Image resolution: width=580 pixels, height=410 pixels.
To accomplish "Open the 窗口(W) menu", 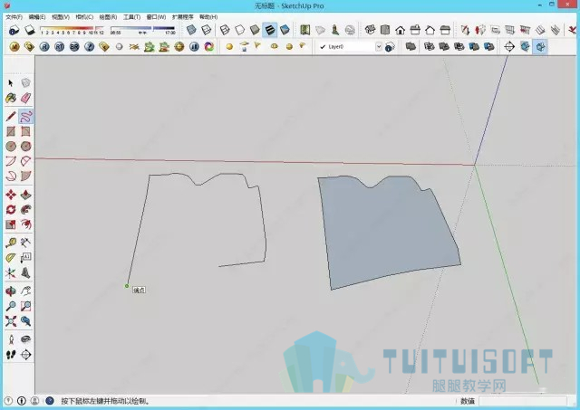I will click(x=156, y=17).
